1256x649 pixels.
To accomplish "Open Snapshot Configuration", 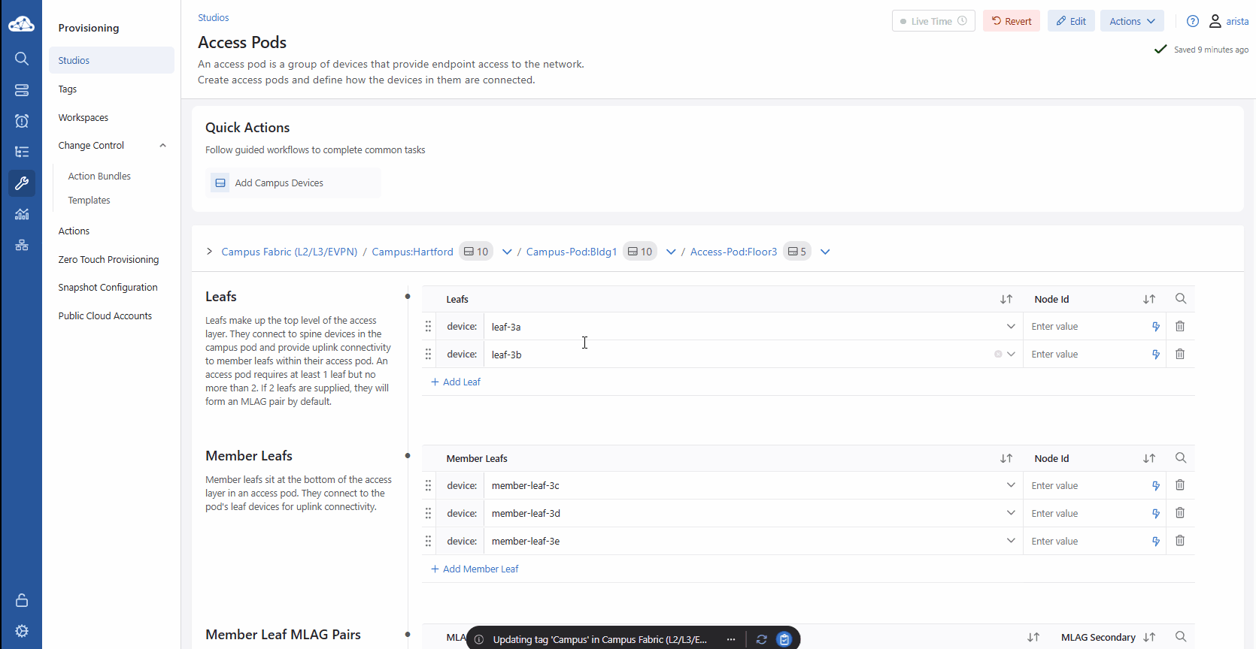I will 108,287.
